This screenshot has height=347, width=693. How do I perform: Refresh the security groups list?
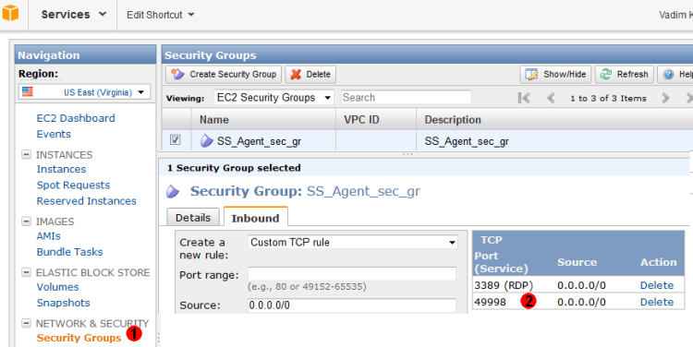pos(624,74)
